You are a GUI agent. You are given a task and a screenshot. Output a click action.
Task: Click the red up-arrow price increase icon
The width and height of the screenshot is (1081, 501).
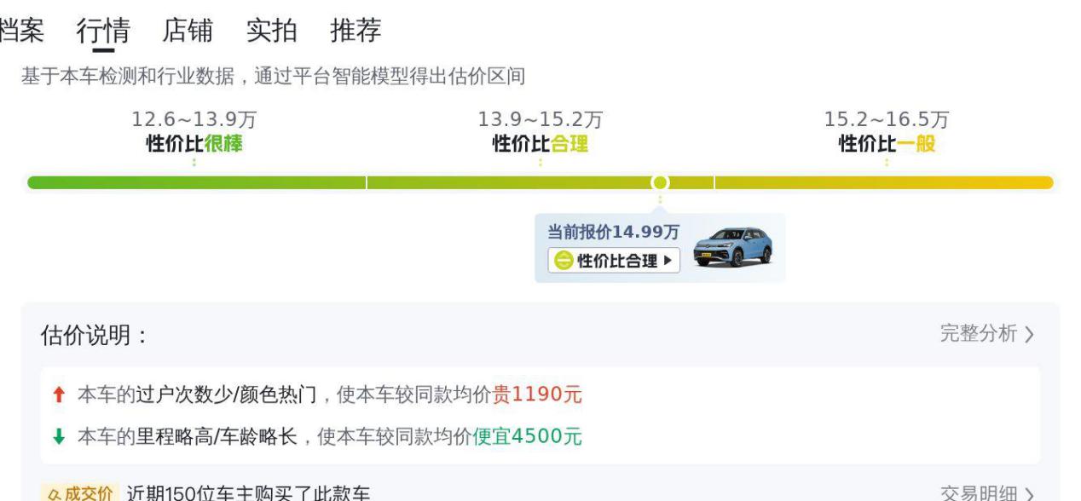pos(58,395)
